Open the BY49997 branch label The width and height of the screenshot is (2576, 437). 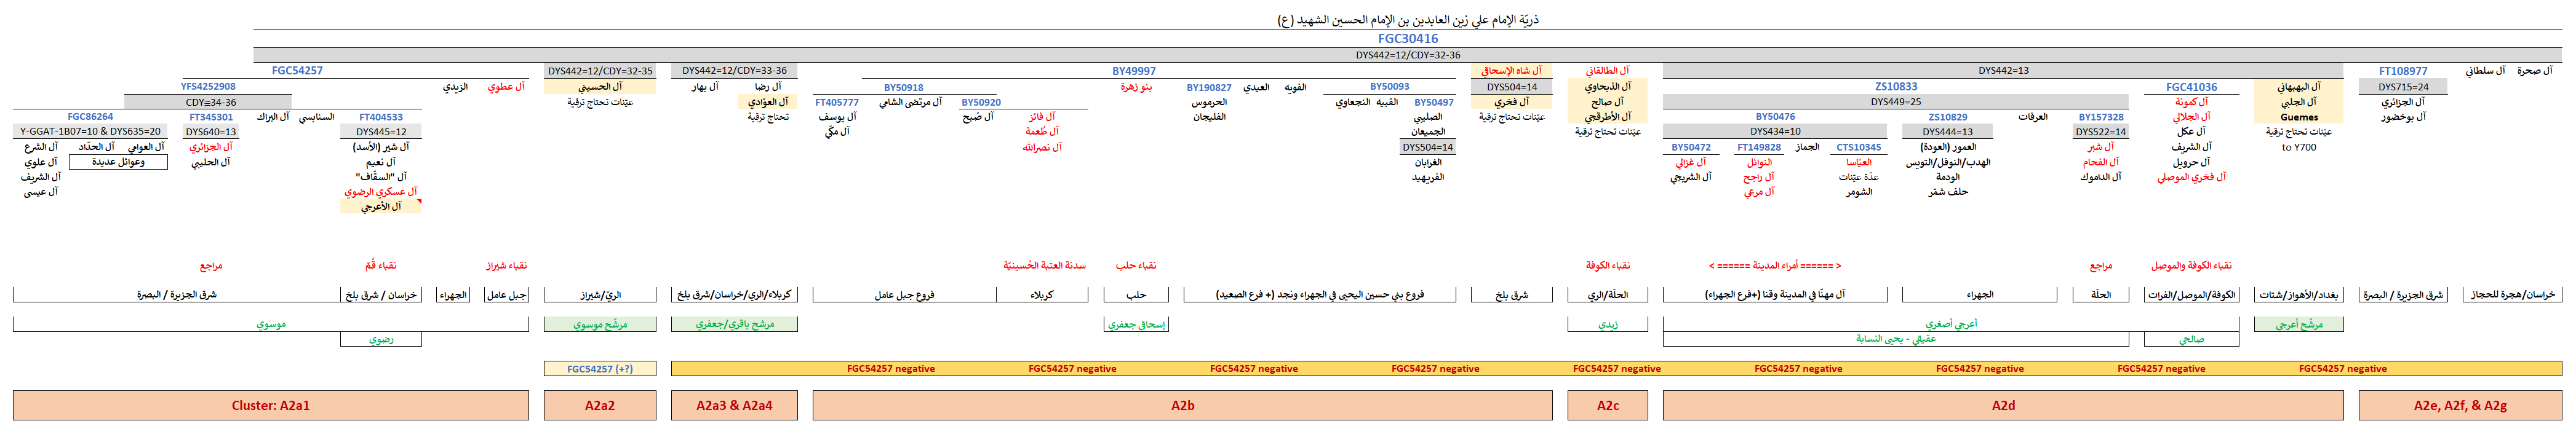(x=1133, y=71)
